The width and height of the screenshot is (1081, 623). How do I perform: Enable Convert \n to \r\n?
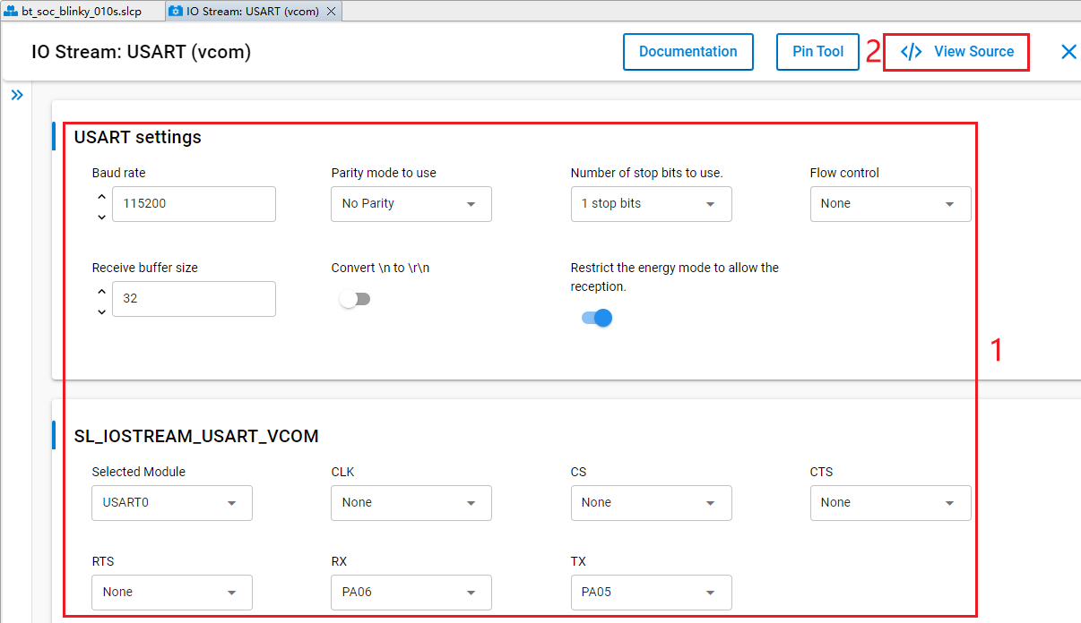tap(355, 298)
